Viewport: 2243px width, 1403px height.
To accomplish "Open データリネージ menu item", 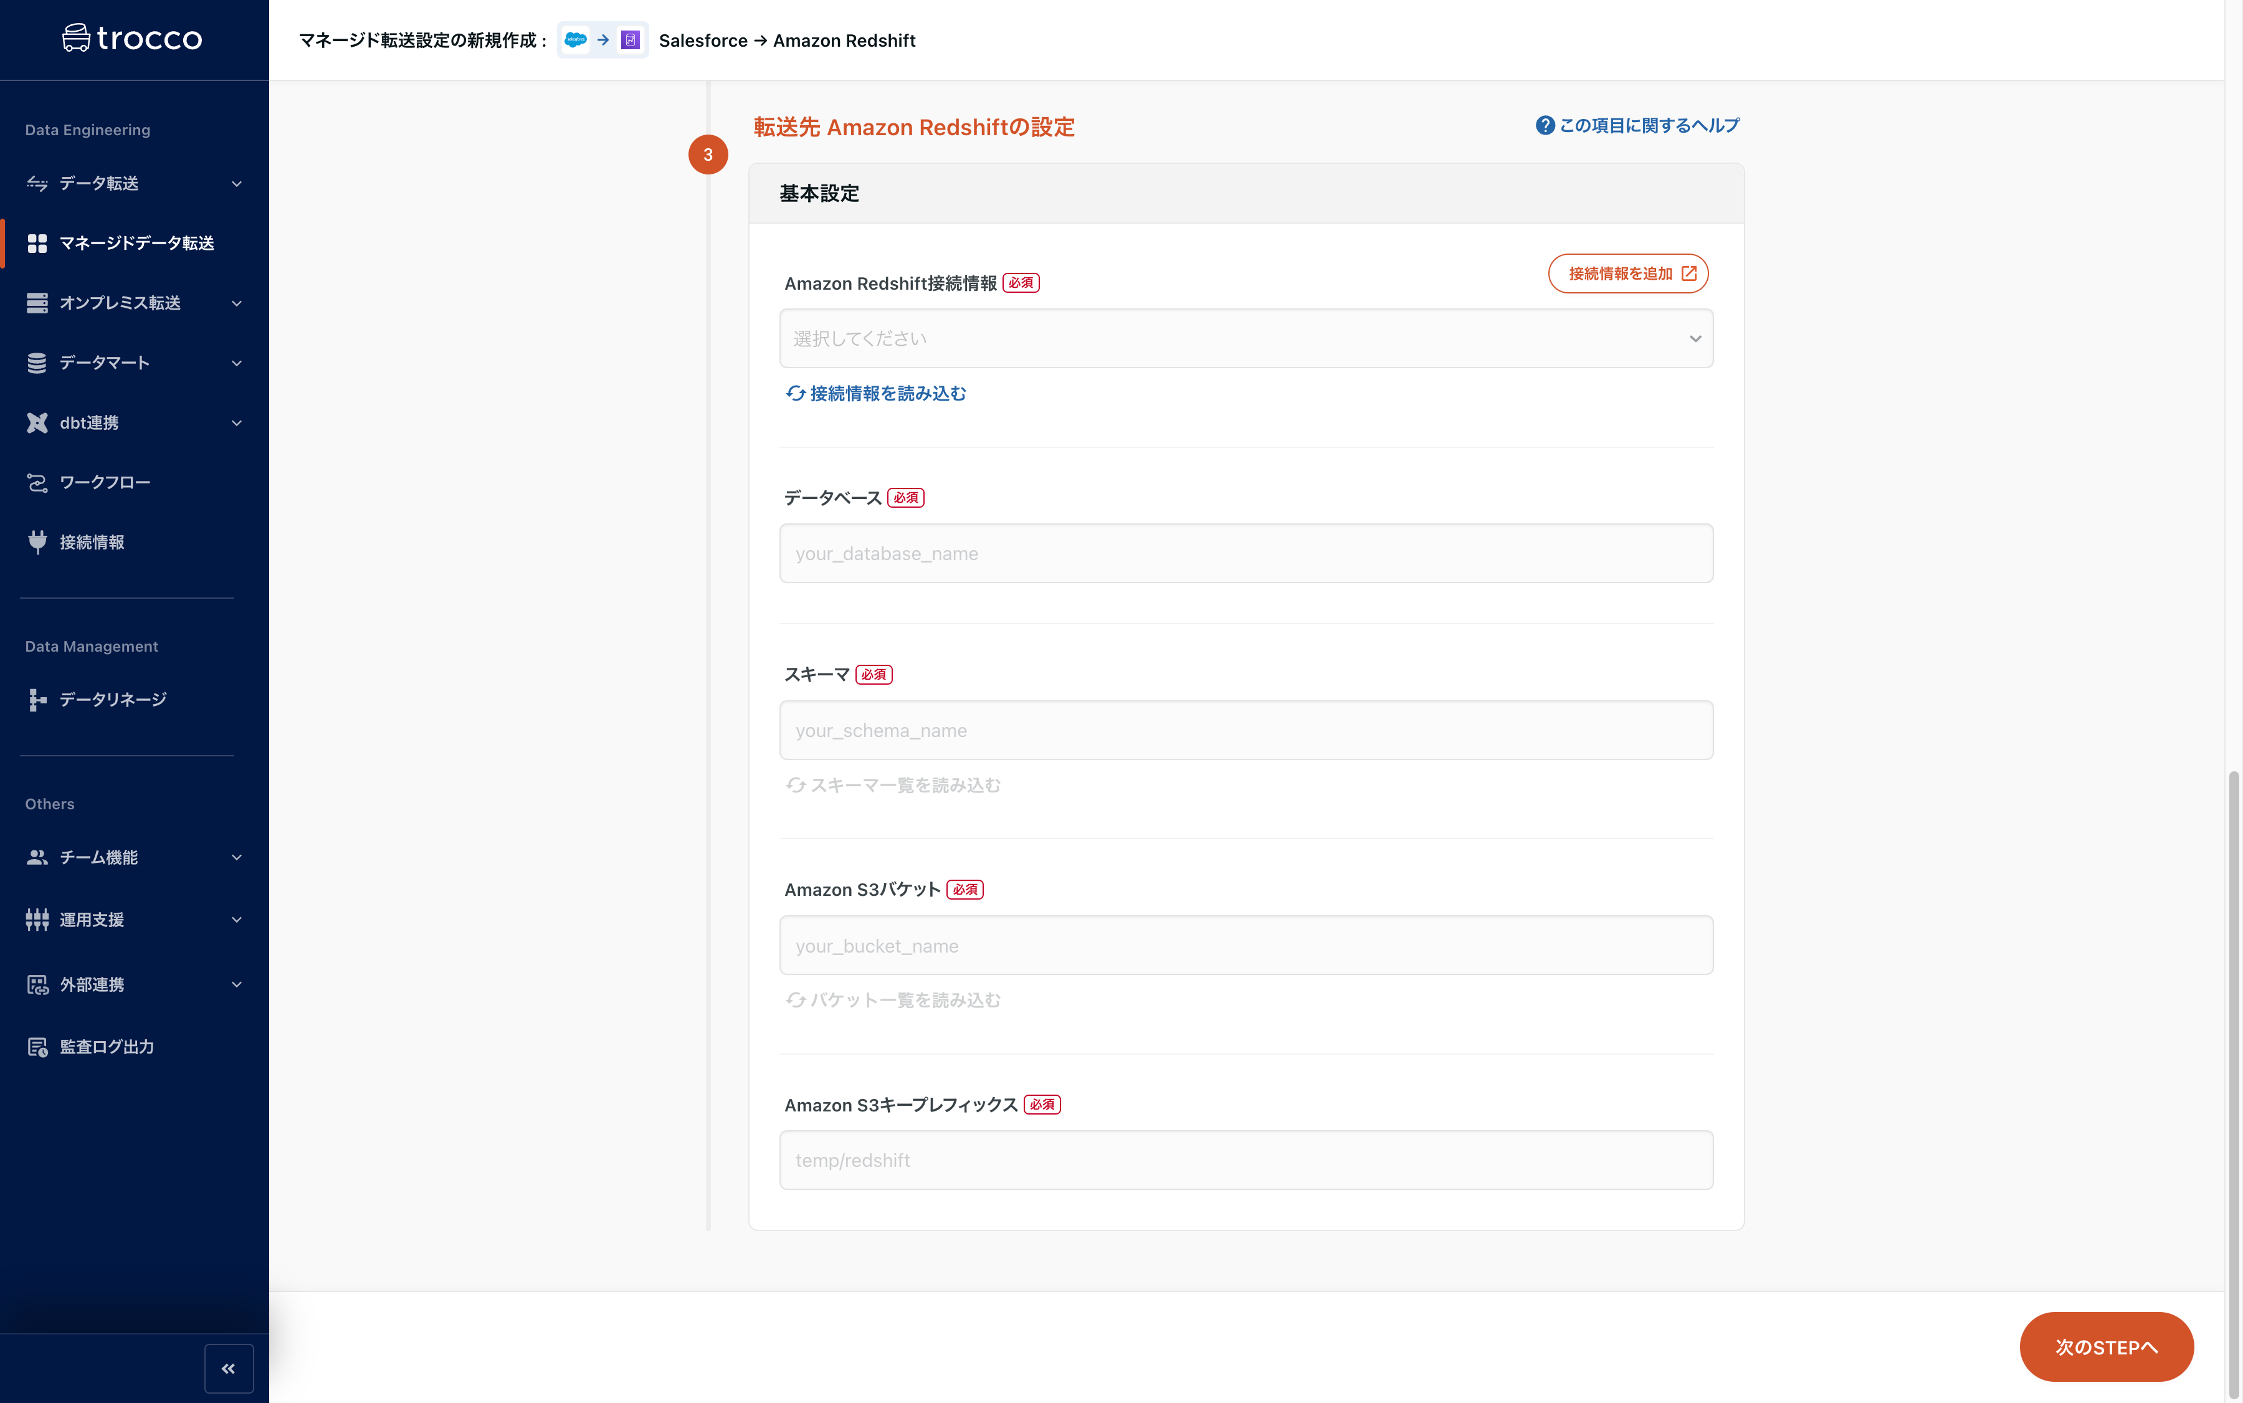I will 135,700.
